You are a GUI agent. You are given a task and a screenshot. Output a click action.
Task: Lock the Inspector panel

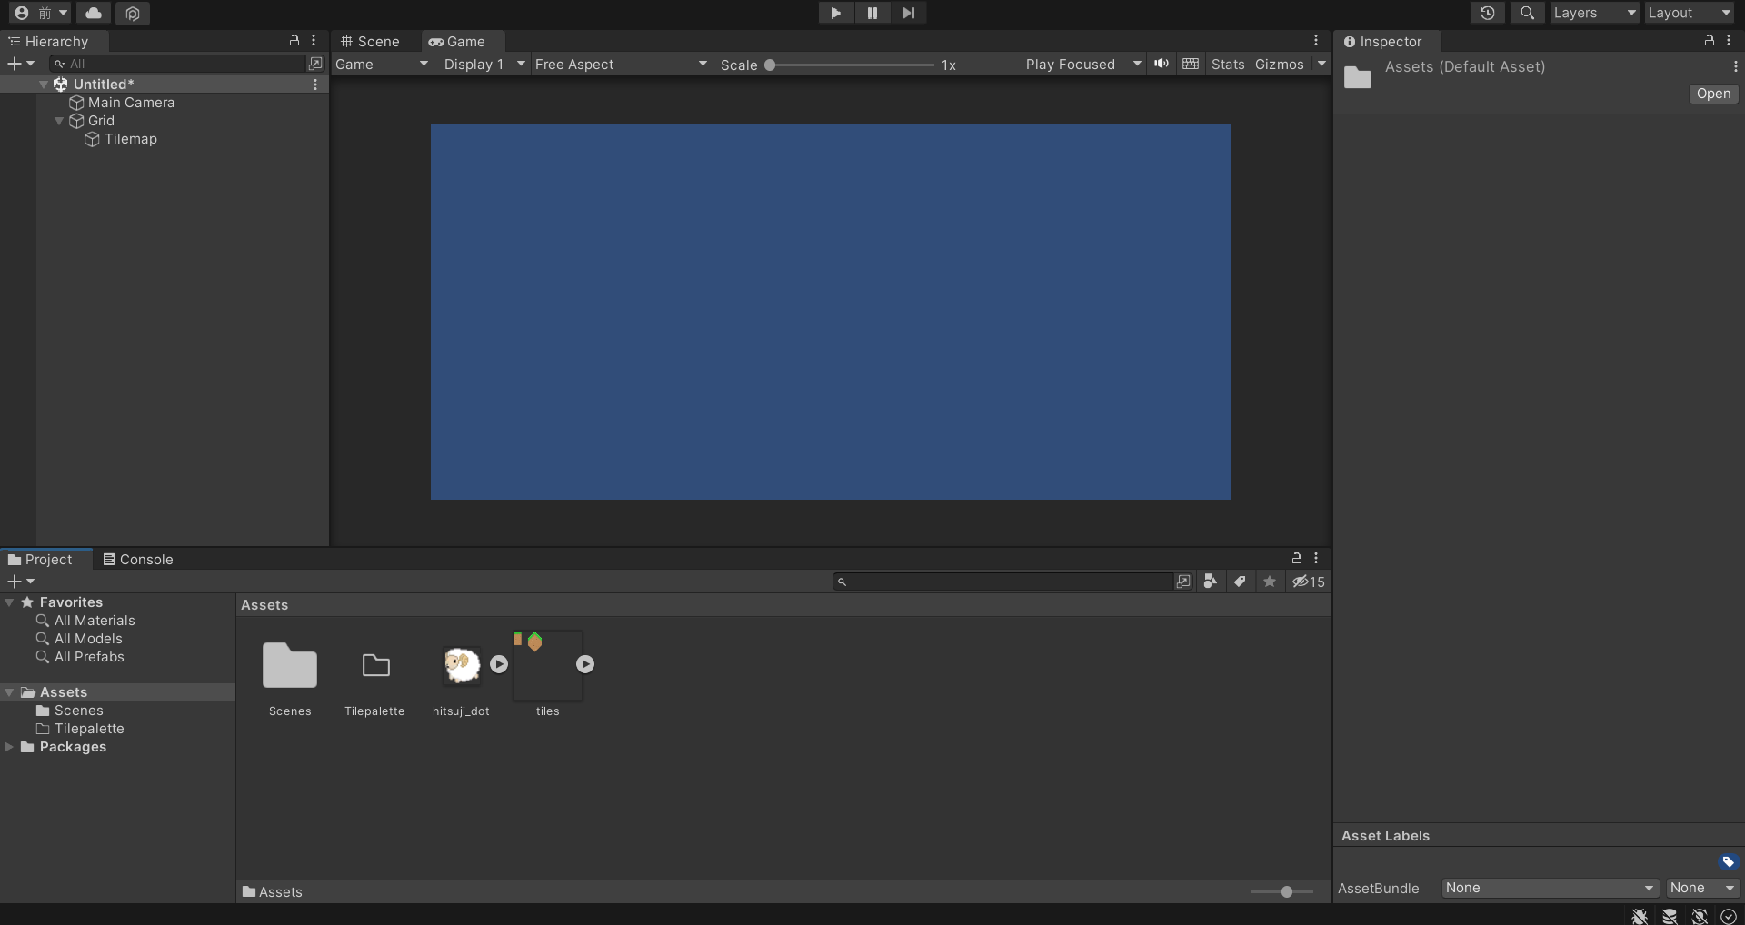click(x=1709, y=41)
